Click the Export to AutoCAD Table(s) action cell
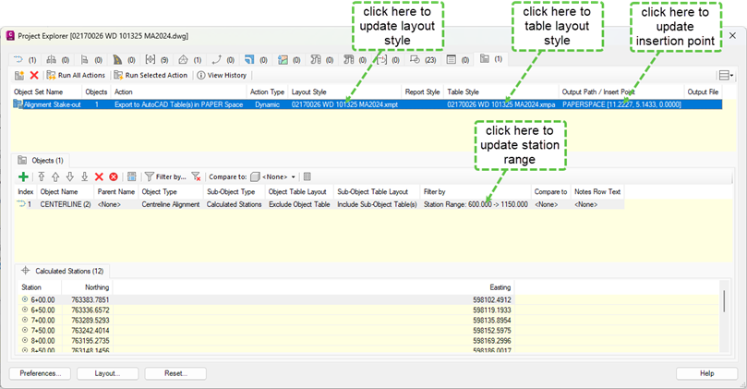The height and width of the screenshot is (389, 747). [x=178, y=104]
